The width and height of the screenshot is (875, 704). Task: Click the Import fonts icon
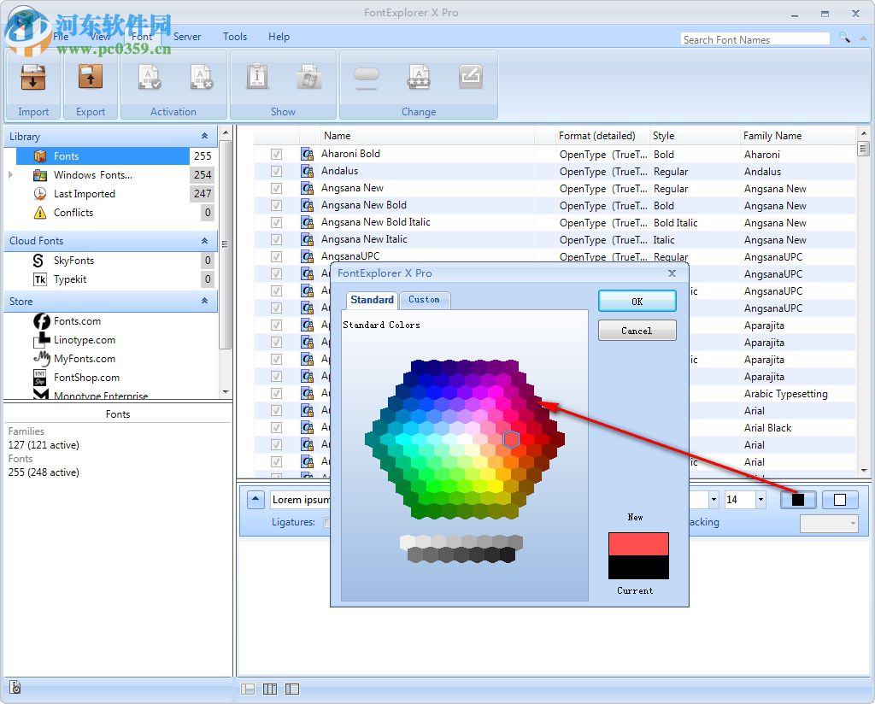click(33, 79)
